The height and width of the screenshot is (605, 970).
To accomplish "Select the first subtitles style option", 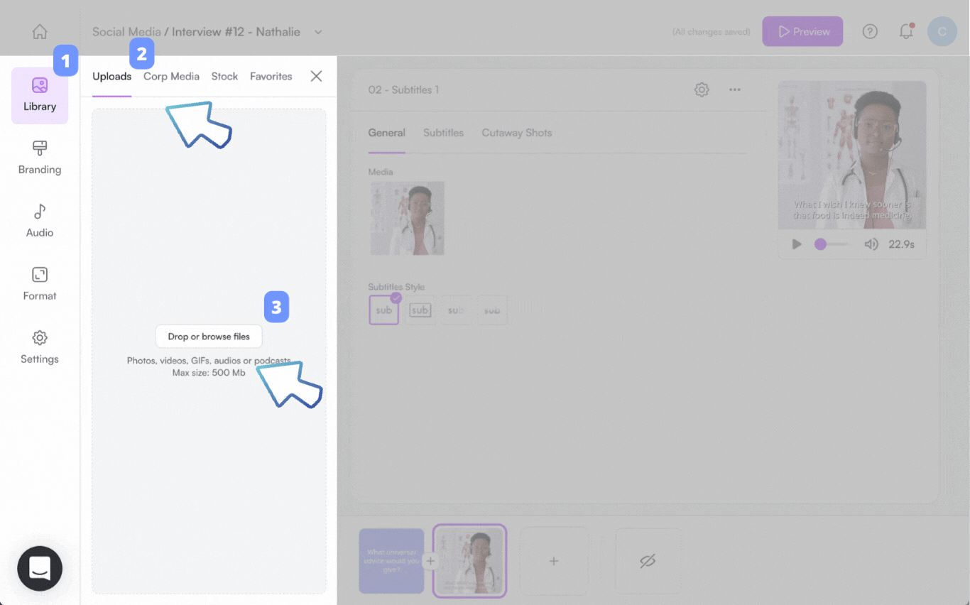I will (x=383, y=310).
